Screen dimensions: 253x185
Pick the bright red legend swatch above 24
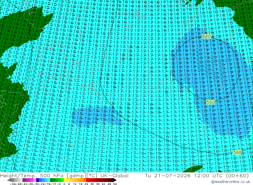pos(87,180)
